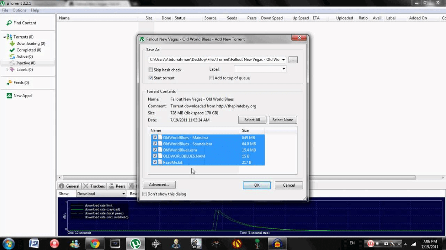Uncheck the Start torrent checkbox
The image size is (446, 250).
point(151,78)
